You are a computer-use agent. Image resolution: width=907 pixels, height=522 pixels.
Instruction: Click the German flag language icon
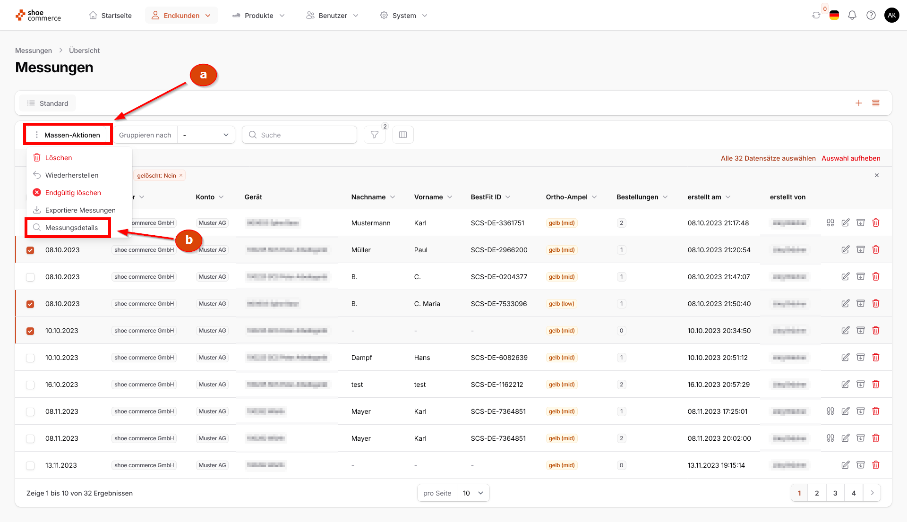coord(834,15)
